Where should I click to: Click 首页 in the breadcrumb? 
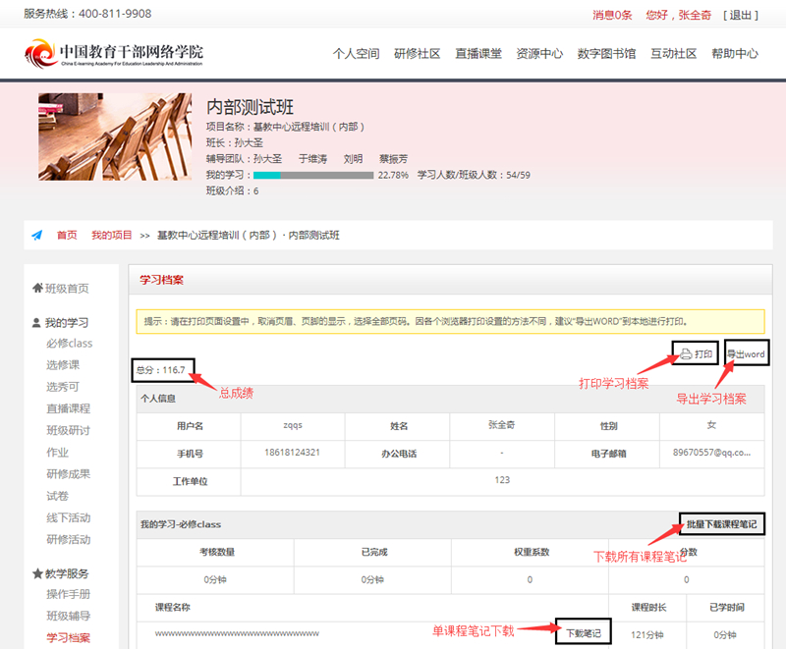coord(67,236)
